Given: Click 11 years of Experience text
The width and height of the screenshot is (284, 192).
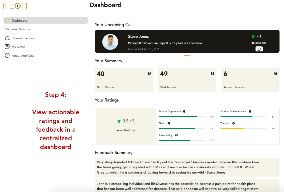Looking at the screenshot, I should click(187, 43).
